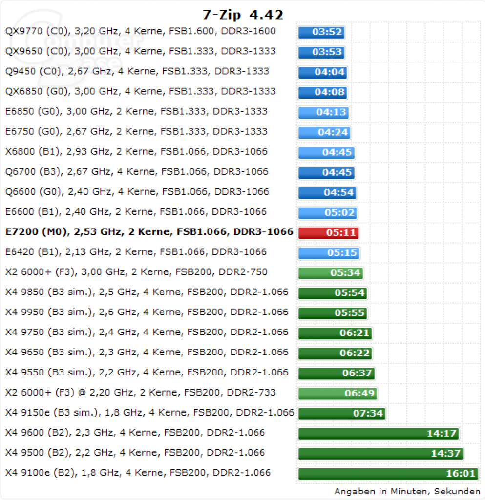Click the dark blue 04:45 bar for Q6700

[327, 173]
